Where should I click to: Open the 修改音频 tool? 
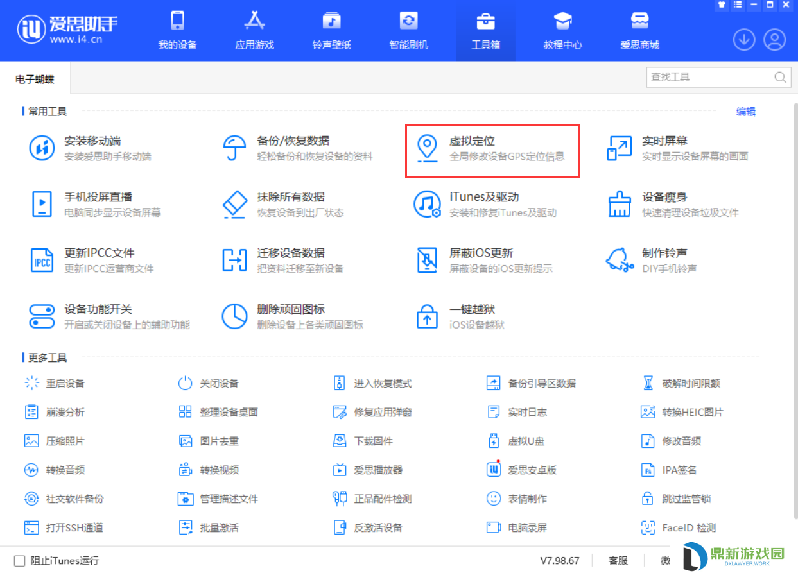(x=671, y=441)
